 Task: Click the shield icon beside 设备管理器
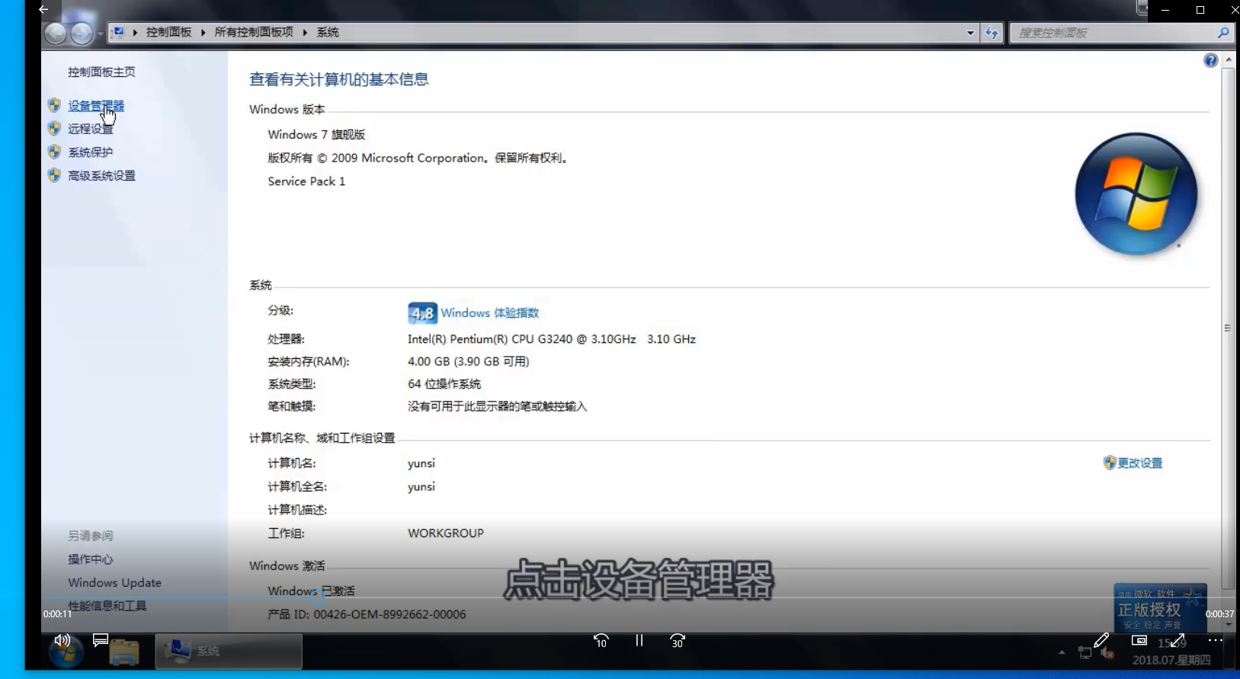point(54,105)
